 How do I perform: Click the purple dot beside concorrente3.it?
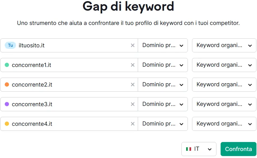tap(7, 104)
